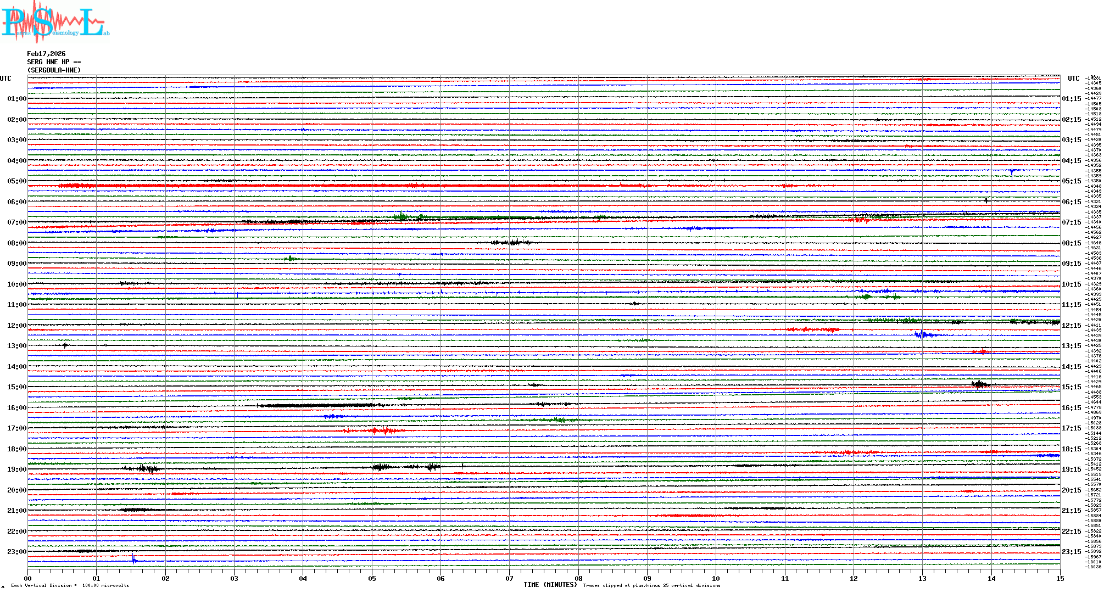Select the 05:00 hour label on left
Screen dimensions: 1104x593
tap(16, 181)
